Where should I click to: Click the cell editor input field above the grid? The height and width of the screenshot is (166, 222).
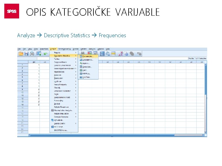(x=112, y=58)
